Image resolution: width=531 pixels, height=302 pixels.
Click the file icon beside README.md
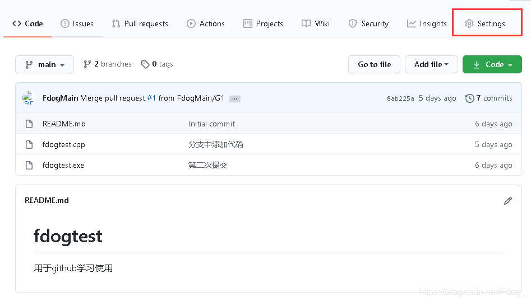click(x=29, y=124)
